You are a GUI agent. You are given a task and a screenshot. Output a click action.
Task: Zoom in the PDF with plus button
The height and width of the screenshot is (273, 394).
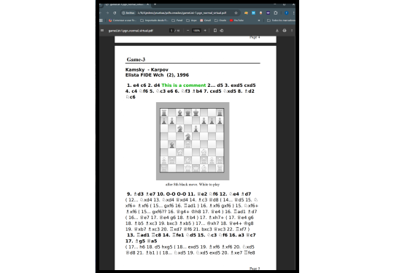205,31
